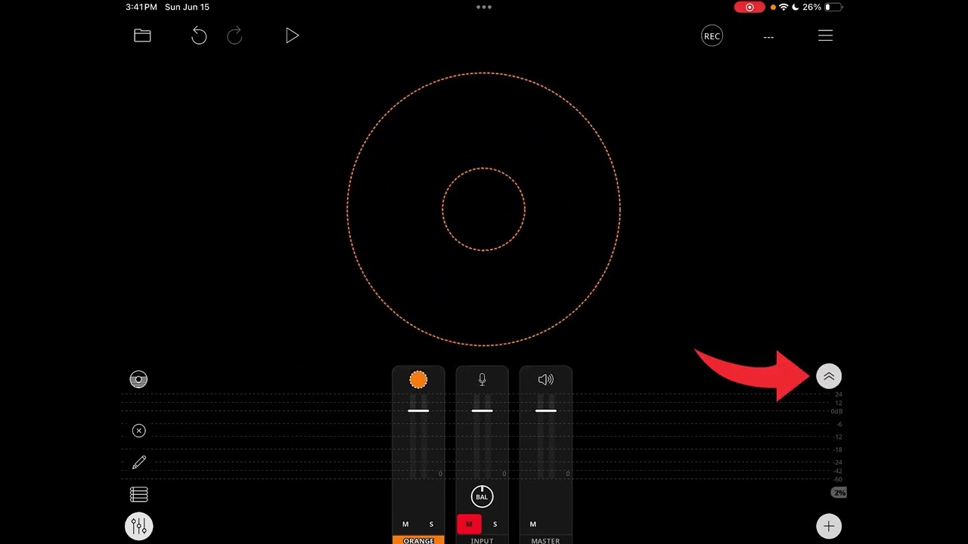Image resolution: width=968 pixels, height=544 pixels.
Task: Tap the three dots multitasking control
Action: (484, 7)
